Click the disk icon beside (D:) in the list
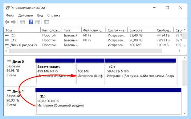 [x=7, y=40]
